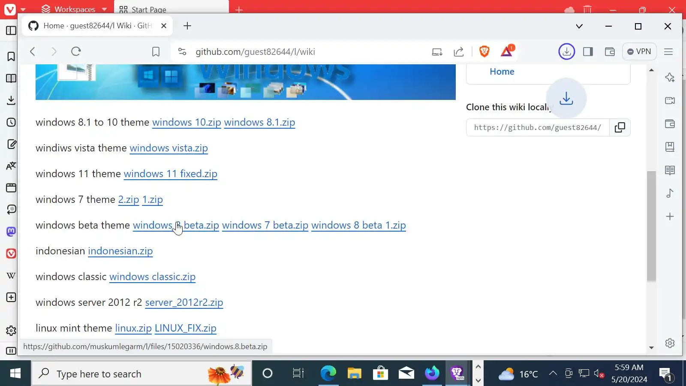Open Task View from taskbar
The width and height of the screenshot is (686, 386).
pyautogui.click(x=298, y=374)
